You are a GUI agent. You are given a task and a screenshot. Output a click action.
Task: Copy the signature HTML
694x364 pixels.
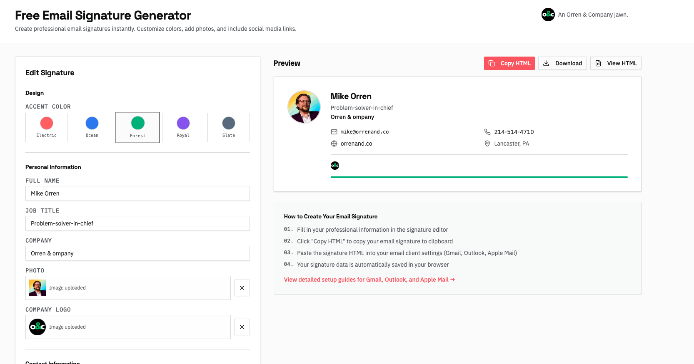[x=509, y=63]
